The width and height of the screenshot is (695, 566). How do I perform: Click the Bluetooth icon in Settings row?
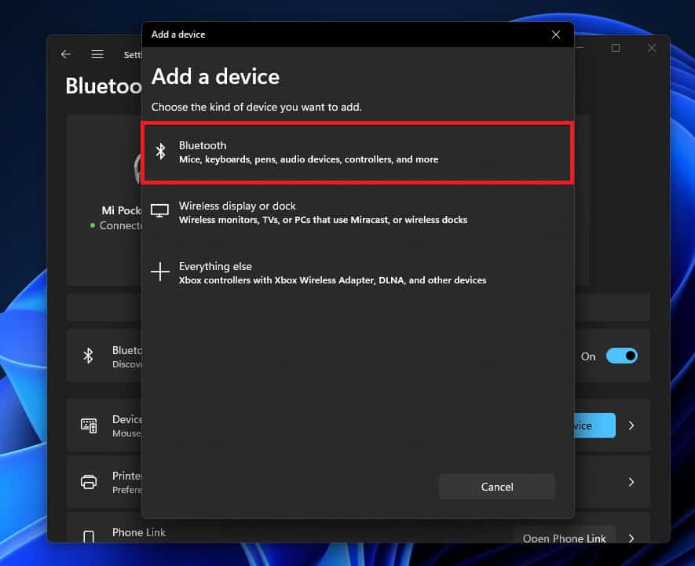pyautogui.click(x=88, y=356)
